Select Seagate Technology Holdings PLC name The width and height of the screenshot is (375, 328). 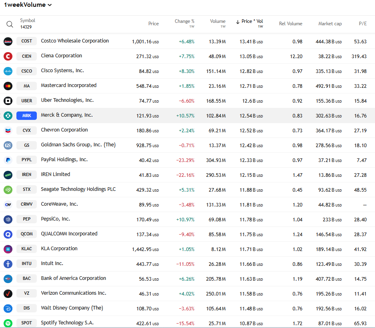(x=78, y=189)
